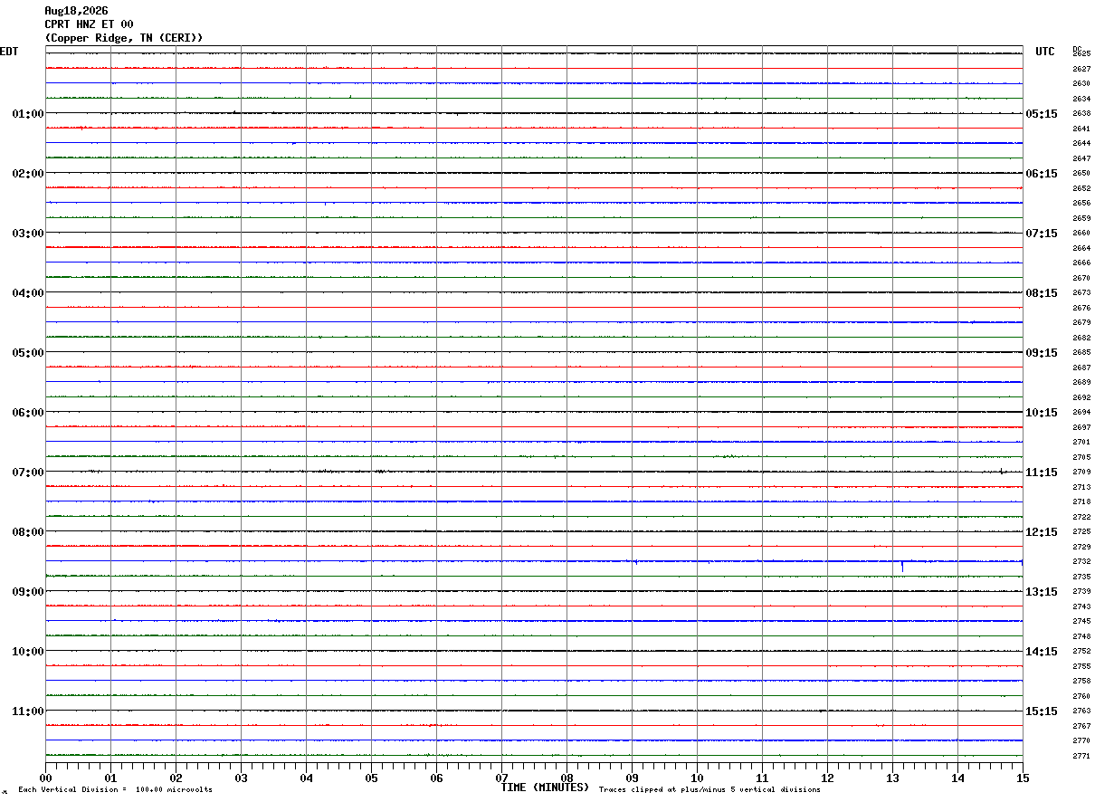
Task: Select the Traces clipped footer note
Action: (709, 790)
